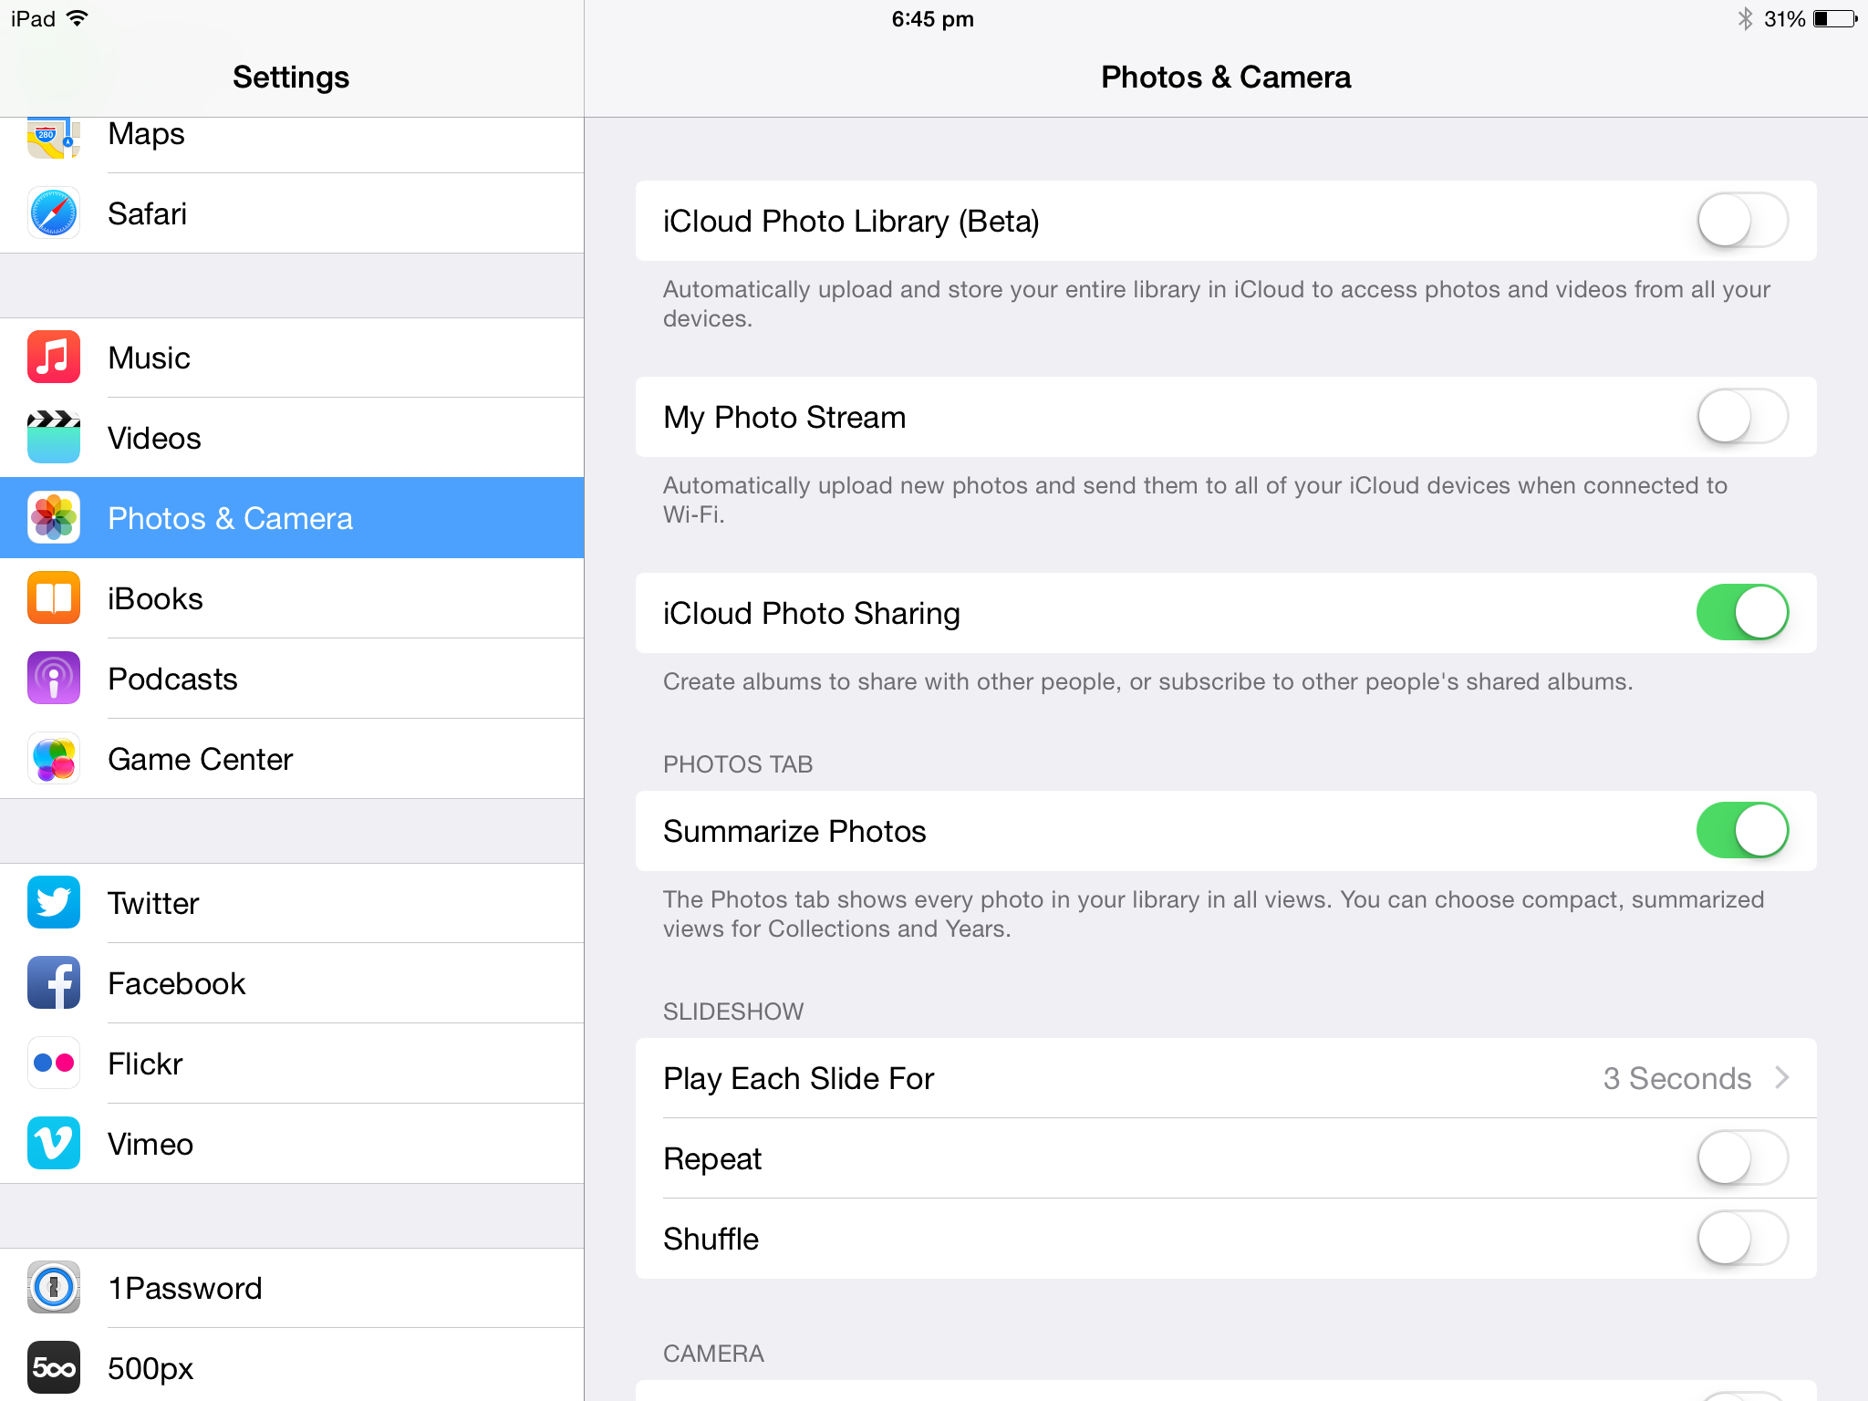
Task: Open the Facebook settings row
Action: pos(292,983)
